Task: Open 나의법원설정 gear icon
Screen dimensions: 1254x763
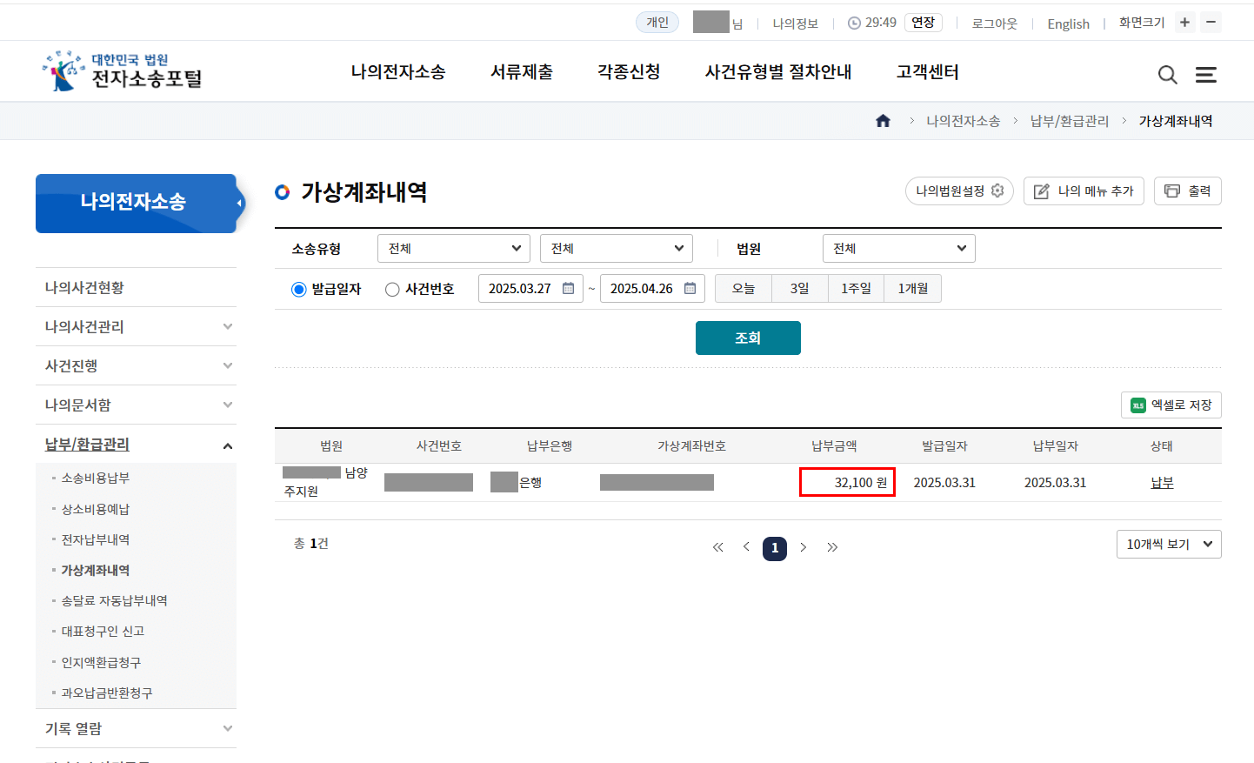Action: (x=997, y=191)
